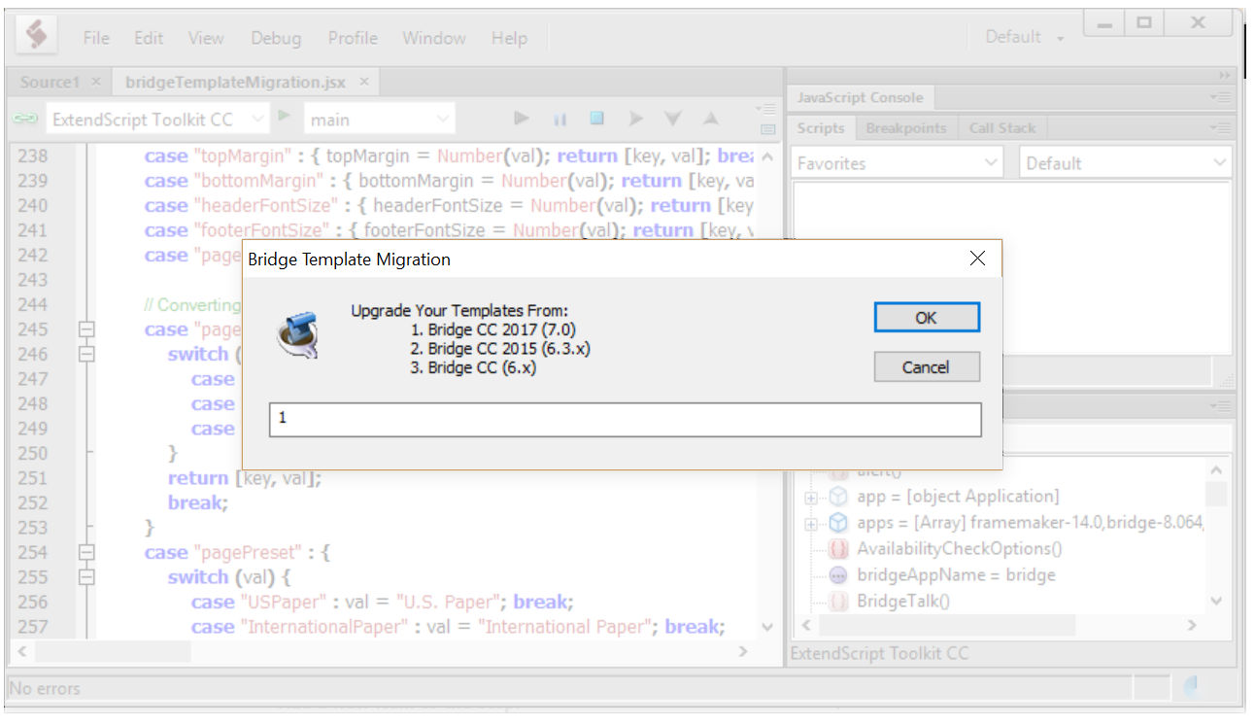Click the "pagePreset" string on line 254
The height and width of the screenshot is (726, 1255).
tap(248, 552)
